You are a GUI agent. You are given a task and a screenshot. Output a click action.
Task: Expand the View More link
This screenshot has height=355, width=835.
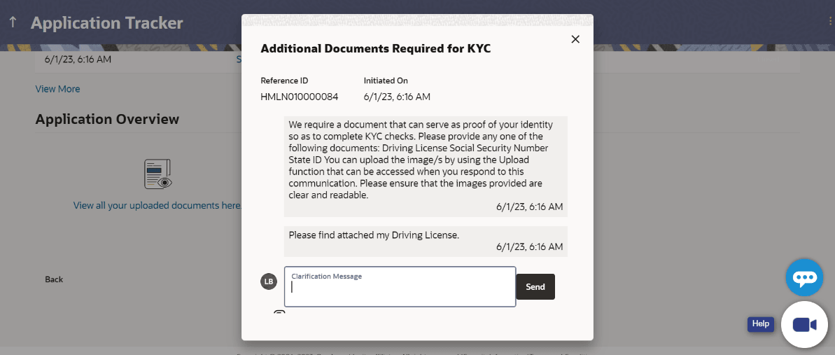[x=57, y=89]
